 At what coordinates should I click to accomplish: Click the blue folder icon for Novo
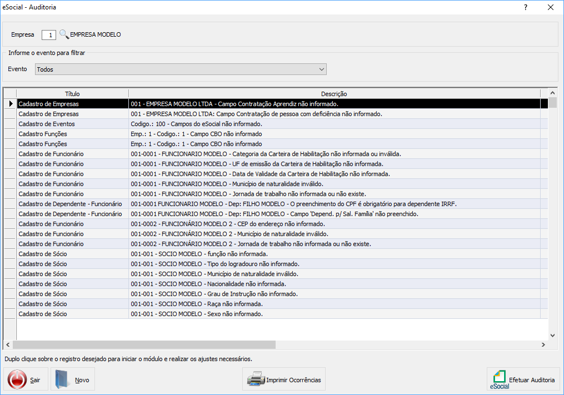62,380
